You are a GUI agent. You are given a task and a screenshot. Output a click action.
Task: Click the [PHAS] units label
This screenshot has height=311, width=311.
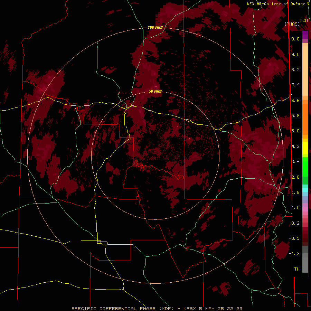(x=292, y=24)
